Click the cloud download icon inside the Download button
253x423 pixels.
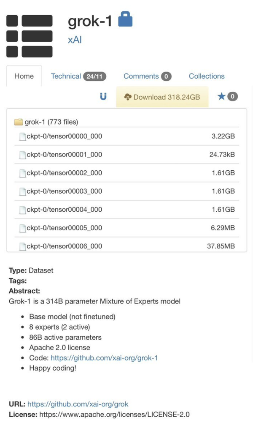tap(126, 96)
